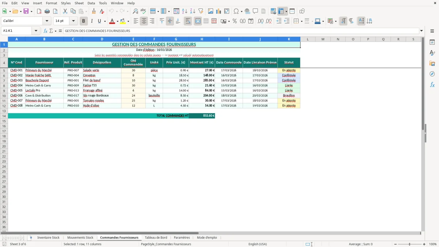Align text to the left
The height and width of the screenshot is (247, 439).
tap(136, 21)
